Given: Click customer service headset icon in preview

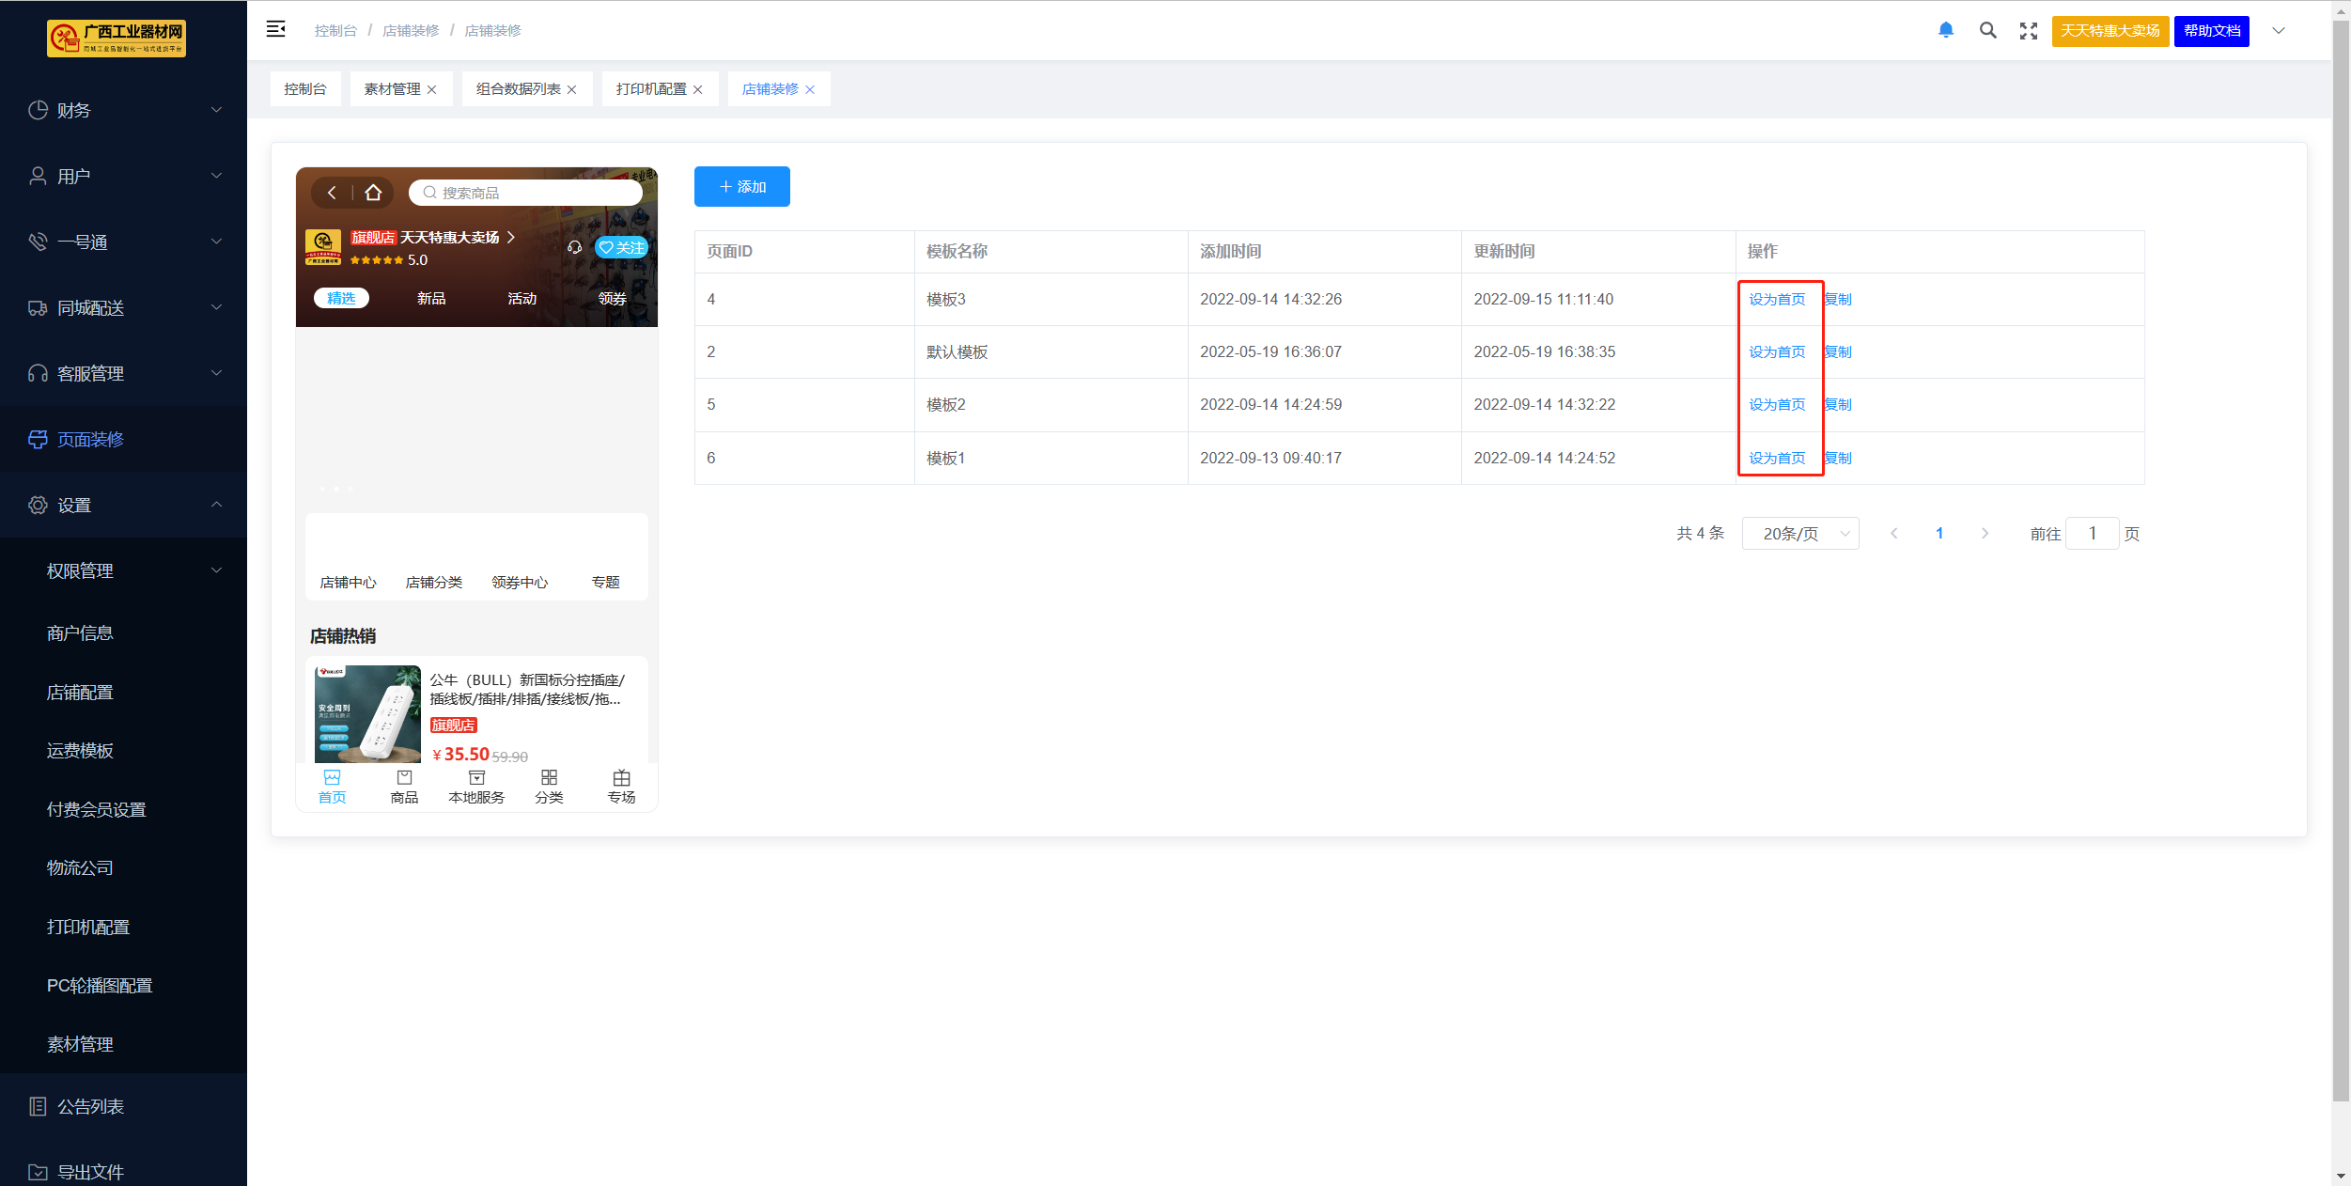Looking at the screenshot, I should point(574,247).
